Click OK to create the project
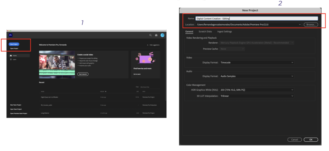 [310, 140]
